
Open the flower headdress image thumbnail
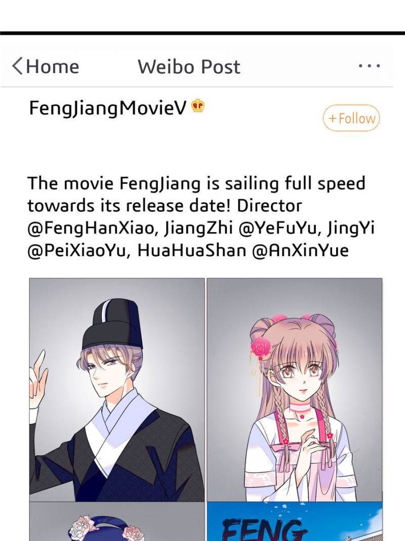click(x=117, y=521)
